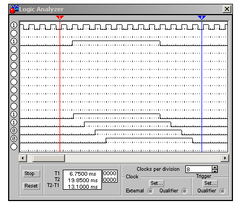Image resolution: width=240 pixels, height=207 pixels.
Task: Toggle the Trigger Qualifier indicator
Action: coord(222,191)
